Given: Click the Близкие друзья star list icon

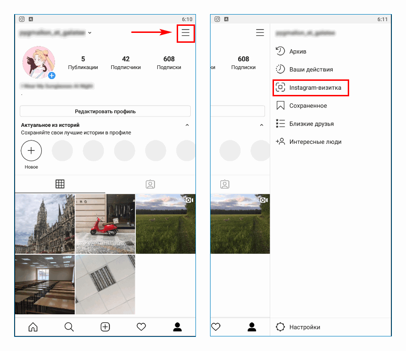Looking at the screenshot, I should point(280,124).
